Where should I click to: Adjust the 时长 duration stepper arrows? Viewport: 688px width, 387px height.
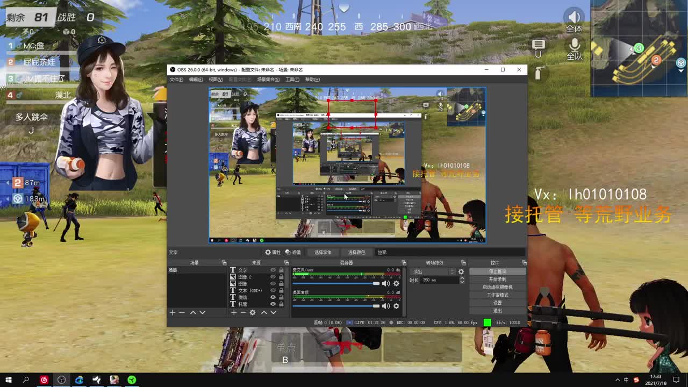[462, 280]
